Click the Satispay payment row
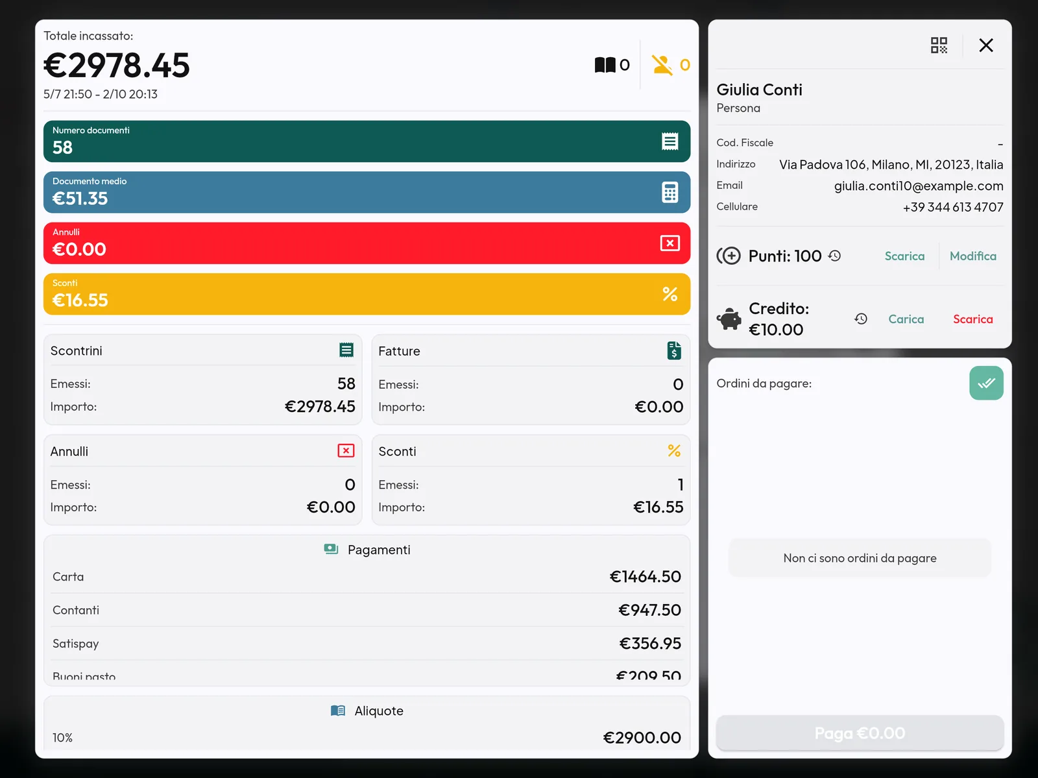Screen dimensions: 1038x778 [x=367, y=644]
